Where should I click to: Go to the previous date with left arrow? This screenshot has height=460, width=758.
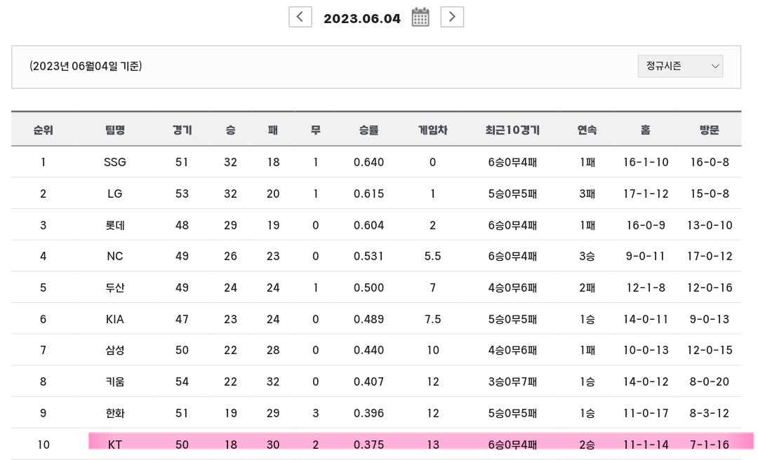(300, 18)
